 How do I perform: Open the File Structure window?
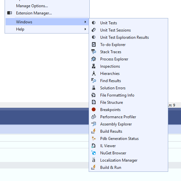tap(128, 102)
